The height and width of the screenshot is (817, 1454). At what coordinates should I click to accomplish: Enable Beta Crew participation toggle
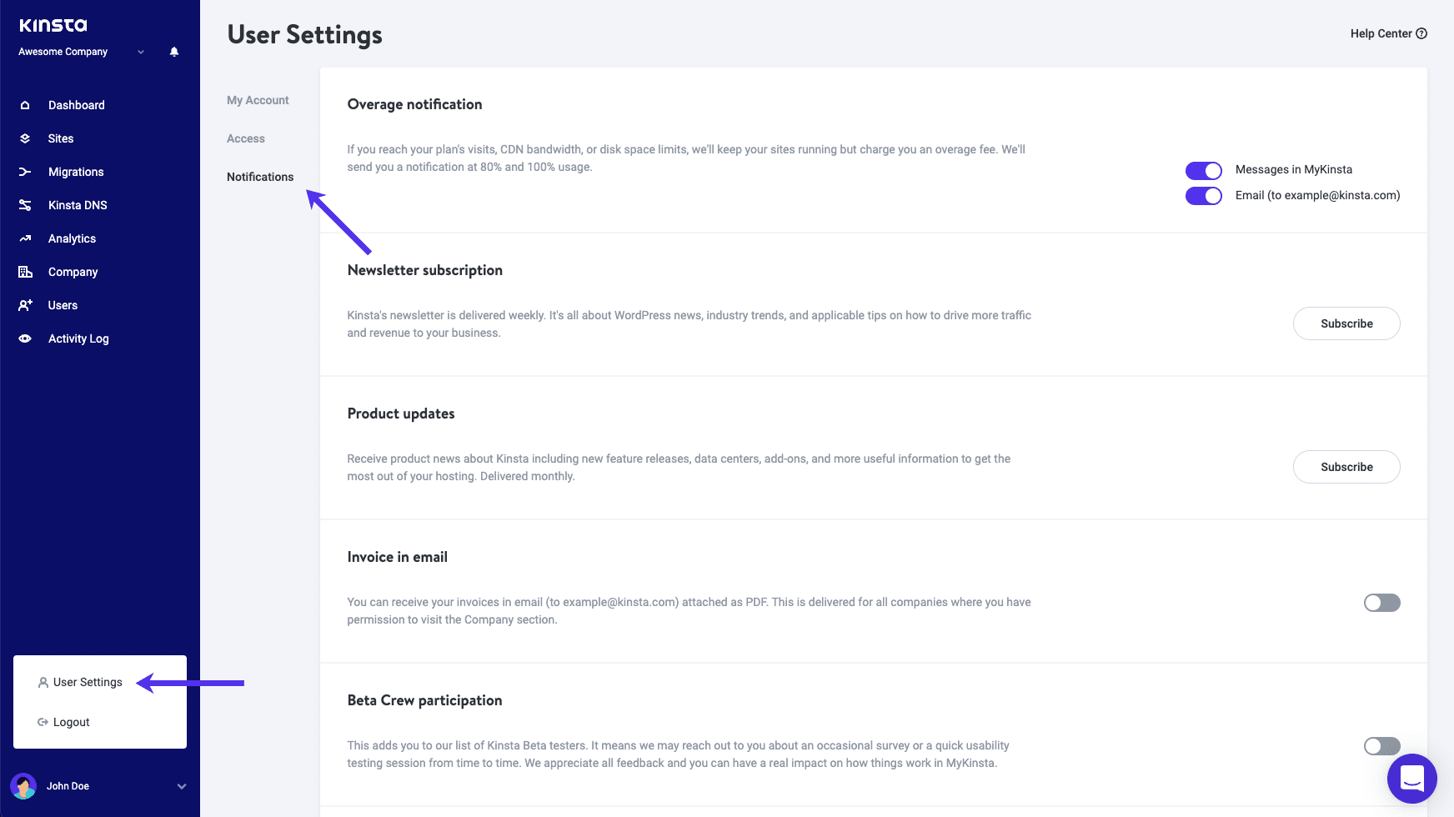[x=1382, y=746]
